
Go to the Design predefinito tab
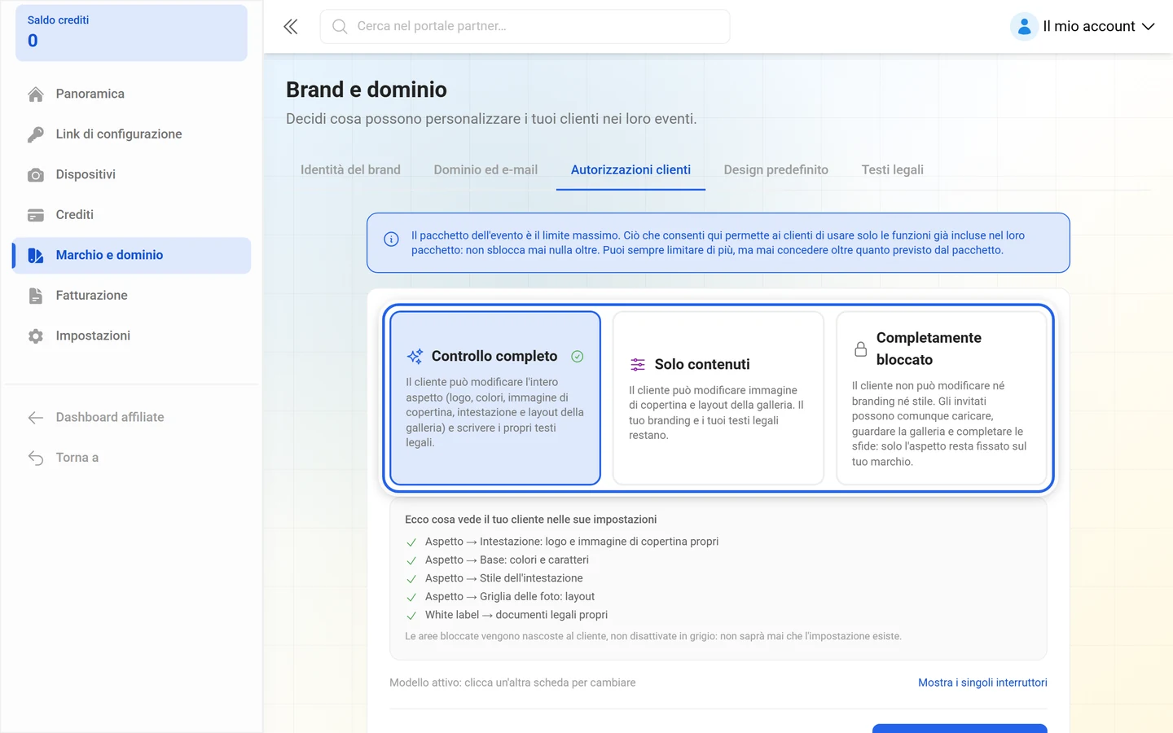click(776, 169)
